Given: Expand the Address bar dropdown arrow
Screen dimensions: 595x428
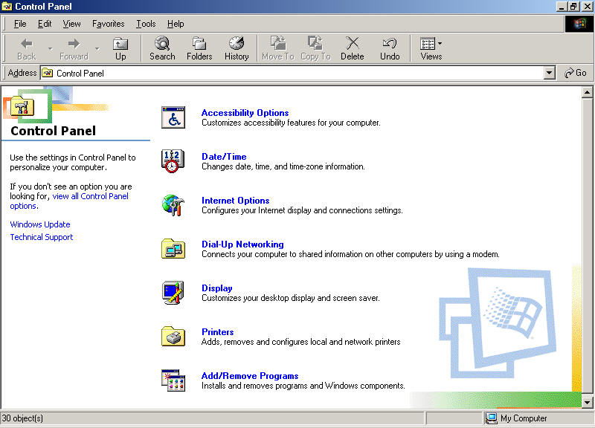Looking at the screenshot, I should [549, 73].
